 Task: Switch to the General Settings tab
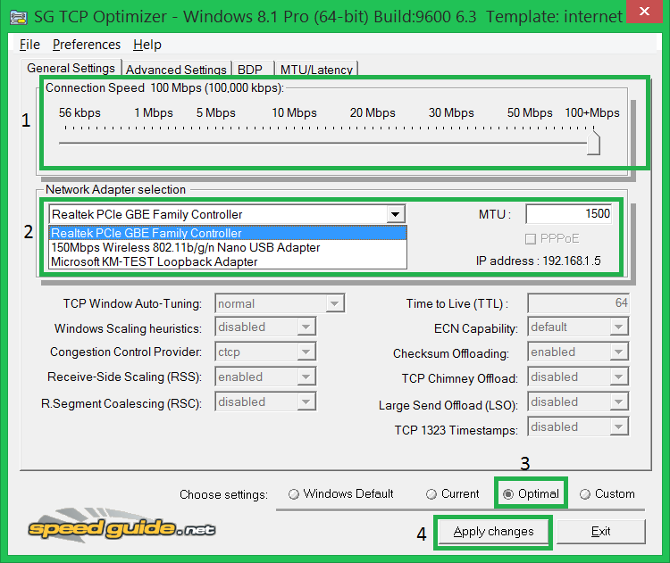[x=71, y=68]
